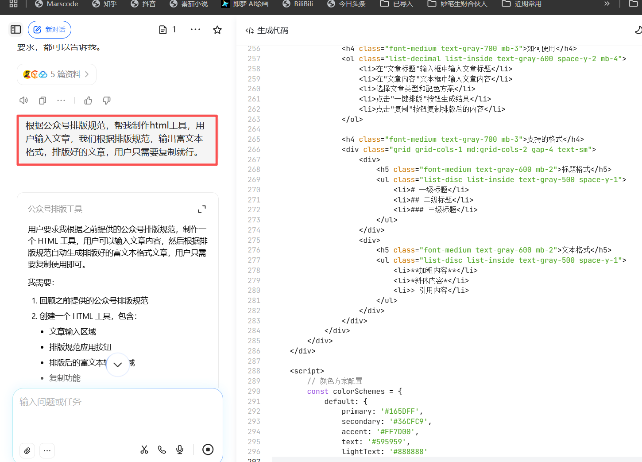Copy the assistant's answer
Screen dimensions: 642x462
click(42, 101)
